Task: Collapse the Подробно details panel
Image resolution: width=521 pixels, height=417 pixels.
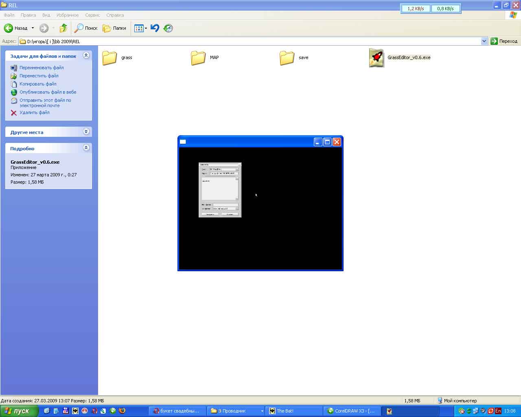Action: coord(86,148)
